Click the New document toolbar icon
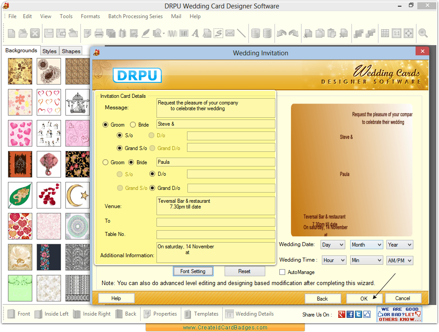This screenshot has width=439, height=332. tap(11, 33)
